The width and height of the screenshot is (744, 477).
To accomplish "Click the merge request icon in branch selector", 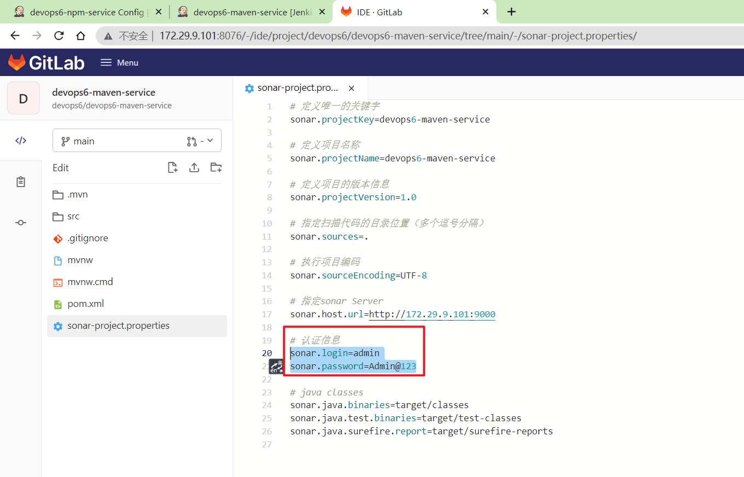I will tap(191, 141).
